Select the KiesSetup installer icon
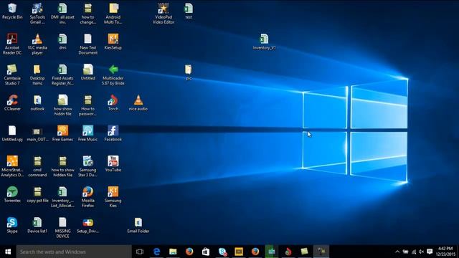The height and width of the screenshot is (258, 459). (x=113, y=42)
